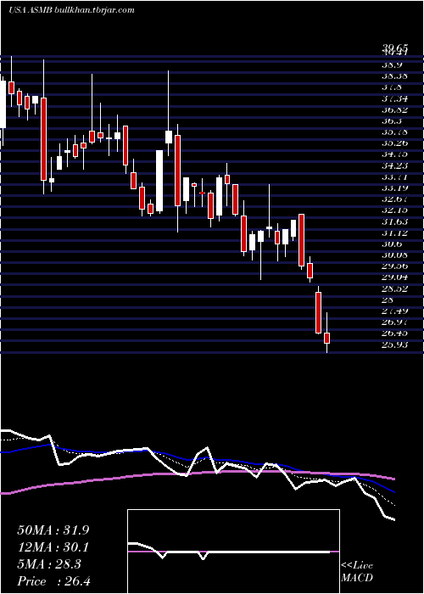Image resolution: width=424 pixels, height=594 pixels.
Task: Click the 29.04 price axis label
Action: [394, 277]
